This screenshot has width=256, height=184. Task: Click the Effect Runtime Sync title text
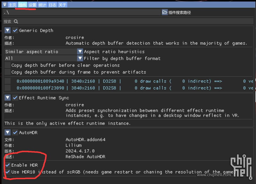click(x=44, y=98)
